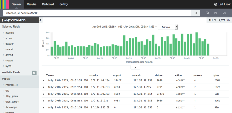Expand the row with dstport 9795
The image size is (232, 113).
(x=43, y=87)
